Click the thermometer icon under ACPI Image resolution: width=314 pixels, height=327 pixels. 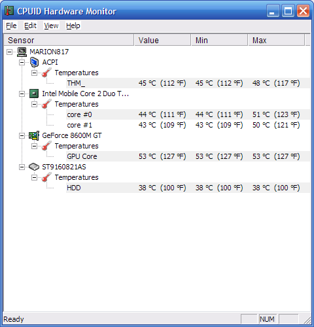click(46, 73)
